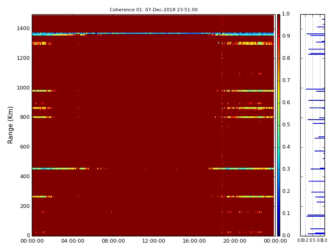Viewport: 335px width, 251px height.
Task: Select the 0.6 label on the colorbar
Action: (286, 102)
